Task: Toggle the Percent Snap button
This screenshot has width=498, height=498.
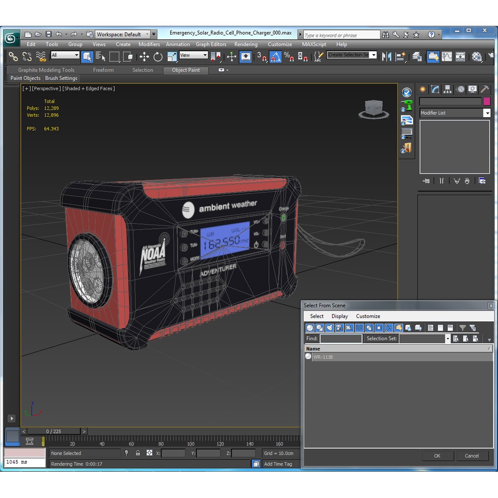Action: pyautogui.click(x=289, y=57)
